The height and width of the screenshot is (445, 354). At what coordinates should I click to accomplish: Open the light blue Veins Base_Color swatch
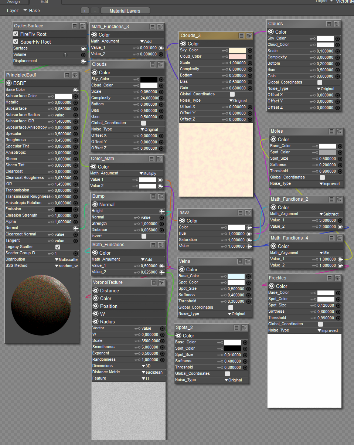[x=236, y=276]
